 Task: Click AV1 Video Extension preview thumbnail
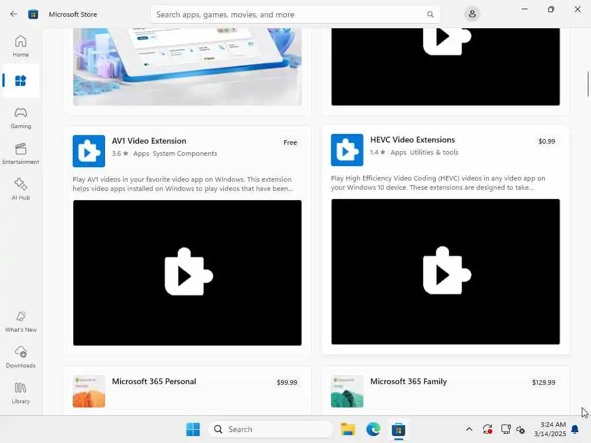point(188,273)
